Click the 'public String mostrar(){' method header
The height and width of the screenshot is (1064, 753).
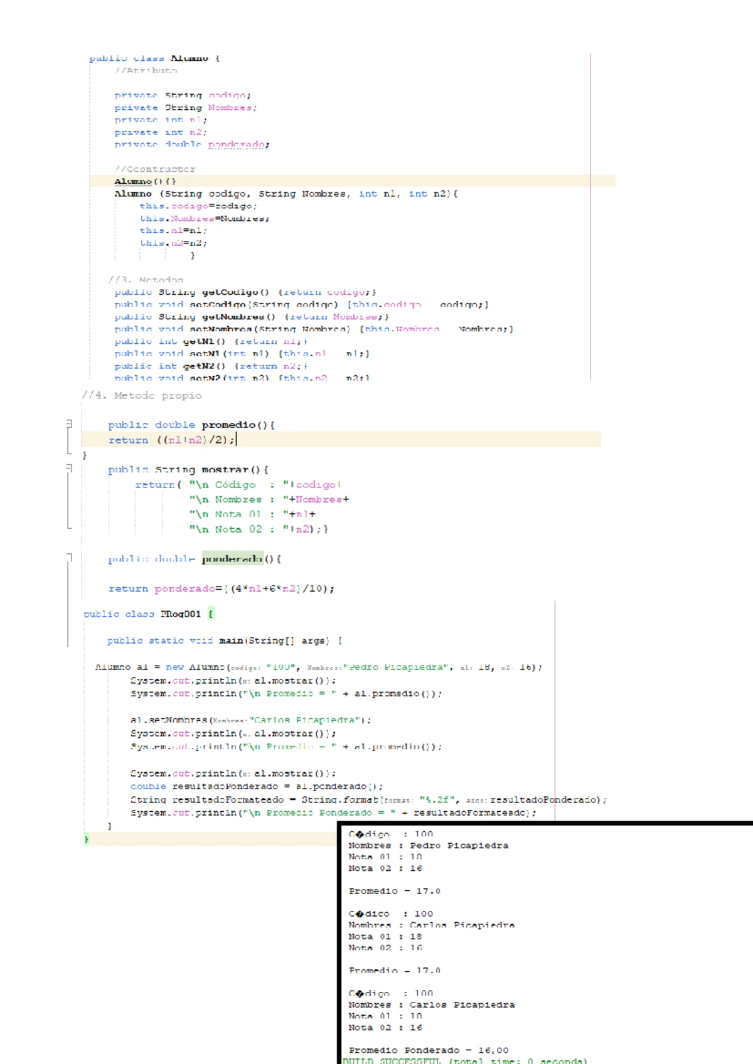(188, 470)
